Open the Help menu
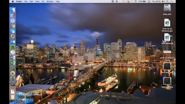The height and width of the screenshot is (104, 185). pyautogui.click(x=58, y=1)
